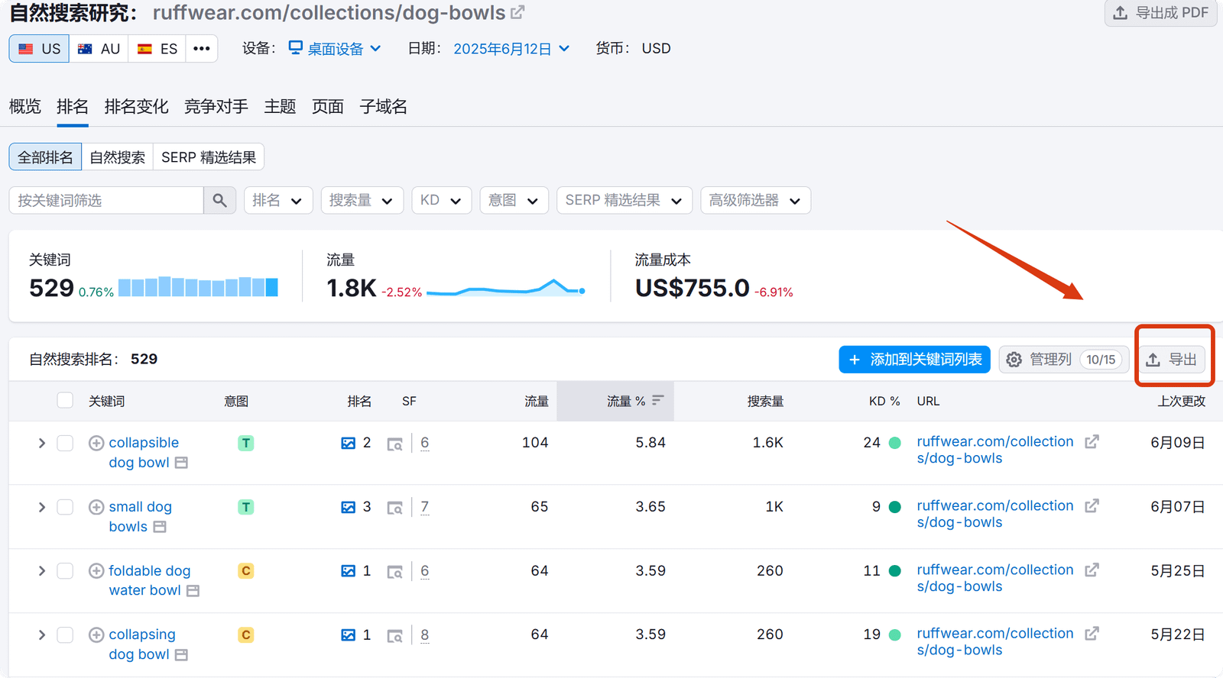The width and height of the screenshot is (1223, 678).
Task: Check the collapsing dog bowl row checkbox
Action: click(x=65, y=634)
